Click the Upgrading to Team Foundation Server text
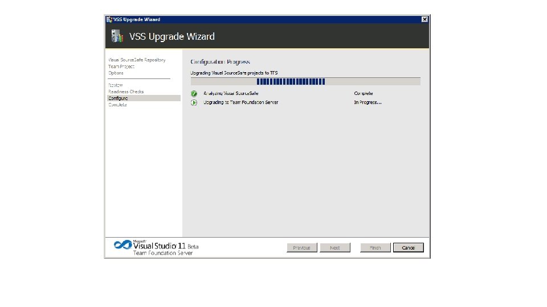The image size is (547, 307). coord(240,103)
